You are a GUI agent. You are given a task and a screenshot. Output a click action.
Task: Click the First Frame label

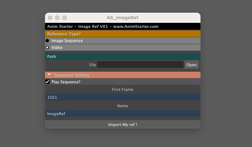pos(123,89)
